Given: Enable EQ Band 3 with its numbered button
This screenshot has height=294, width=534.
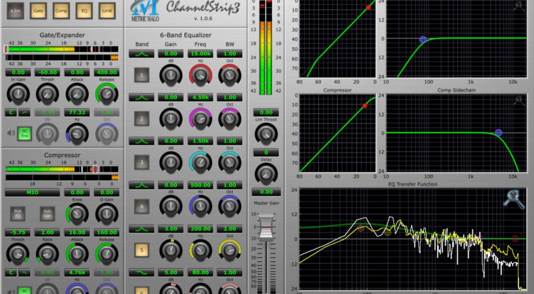Looking at the screenshot, I should tap(141, 163).
